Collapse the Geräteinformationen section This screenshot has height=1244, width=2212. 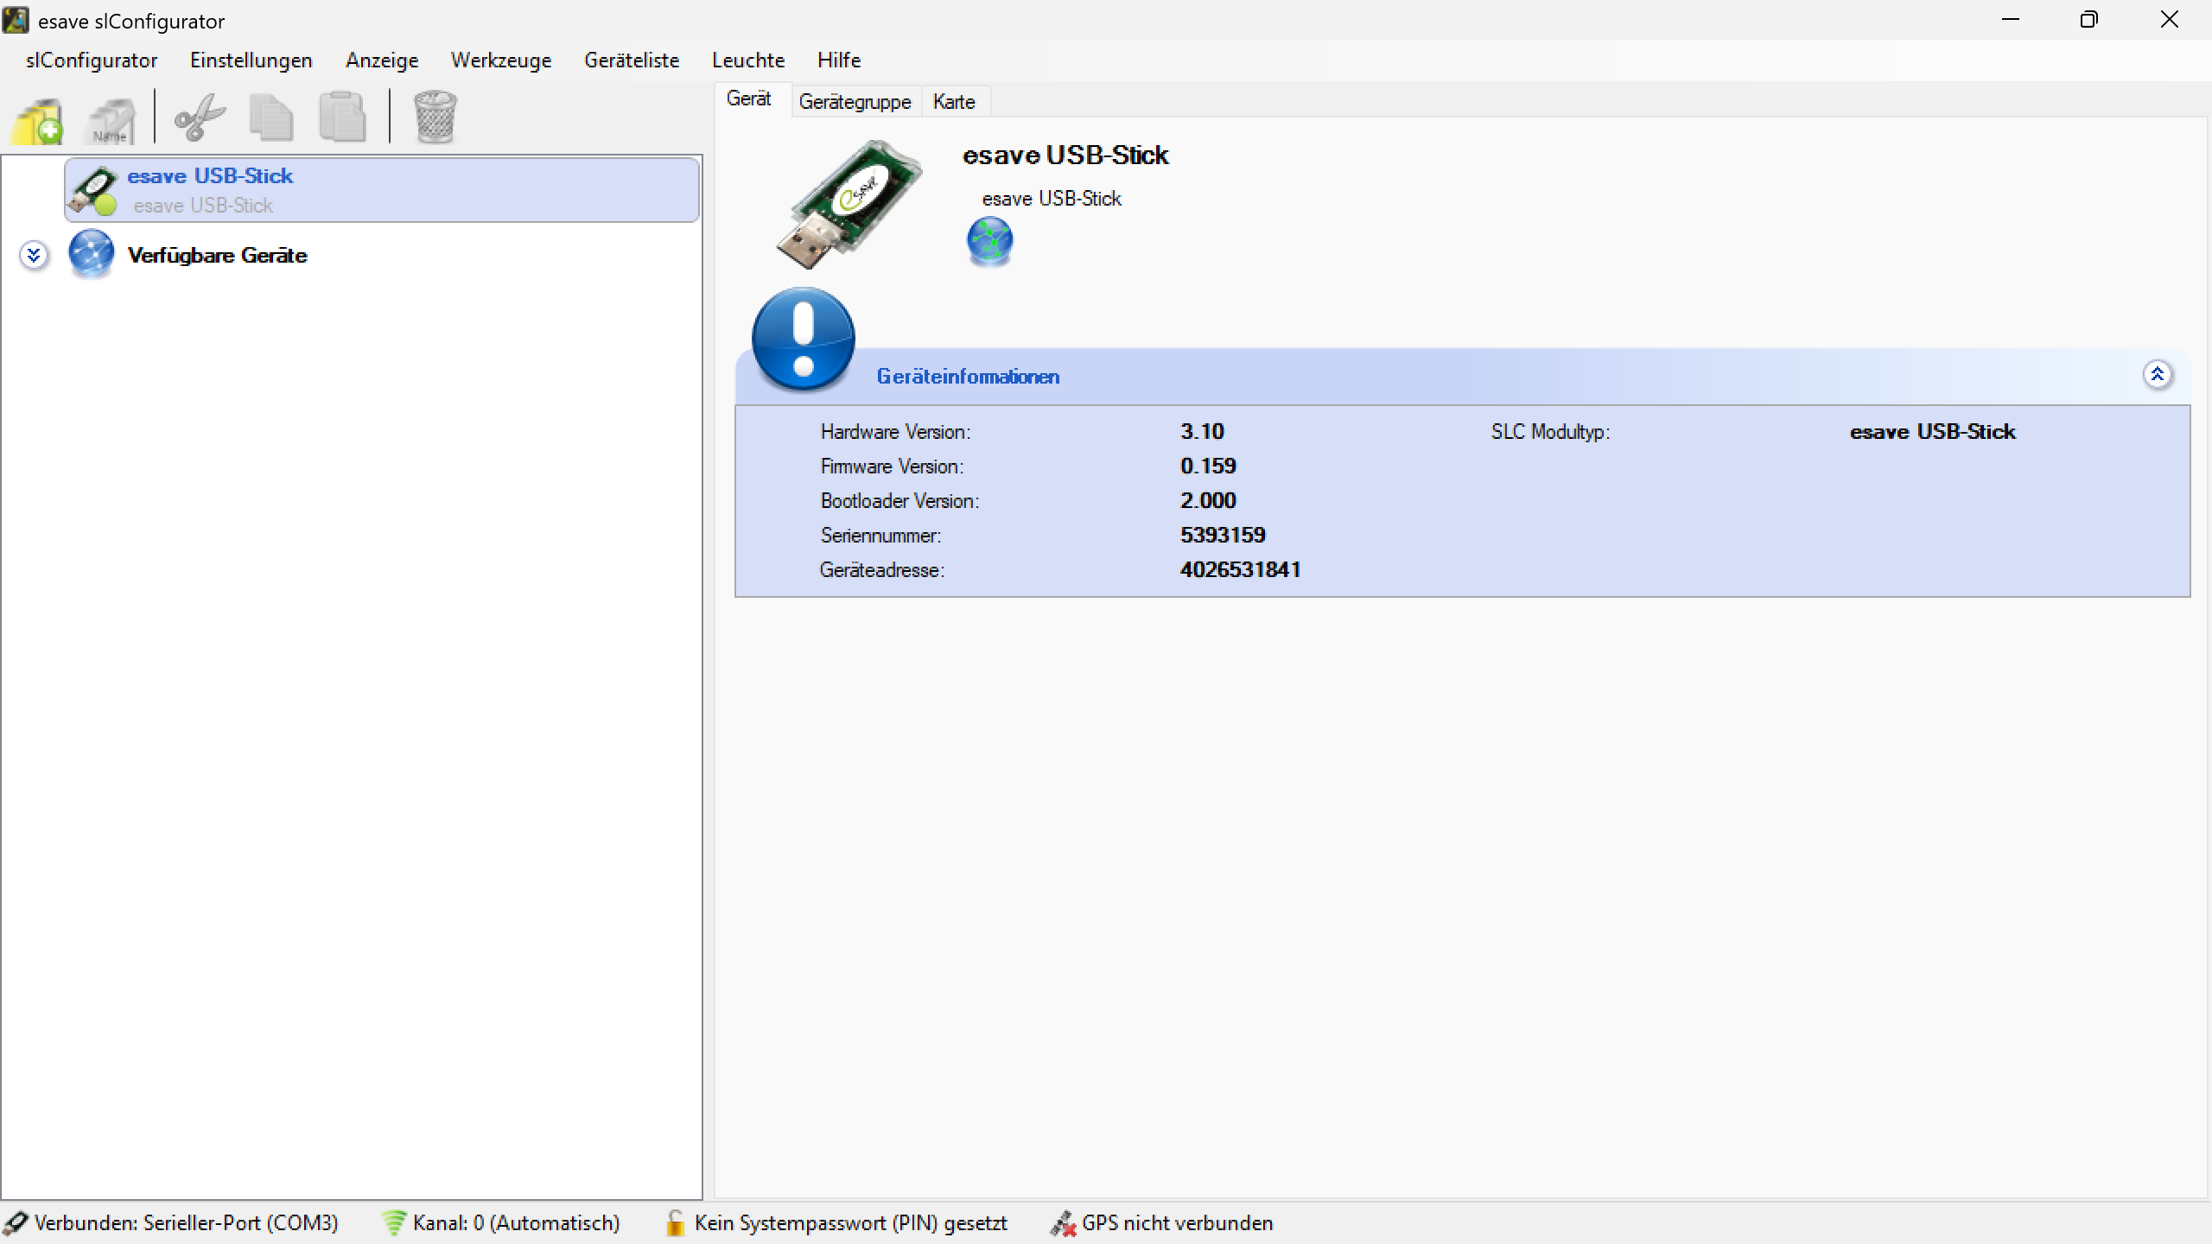click(2158, 375)
